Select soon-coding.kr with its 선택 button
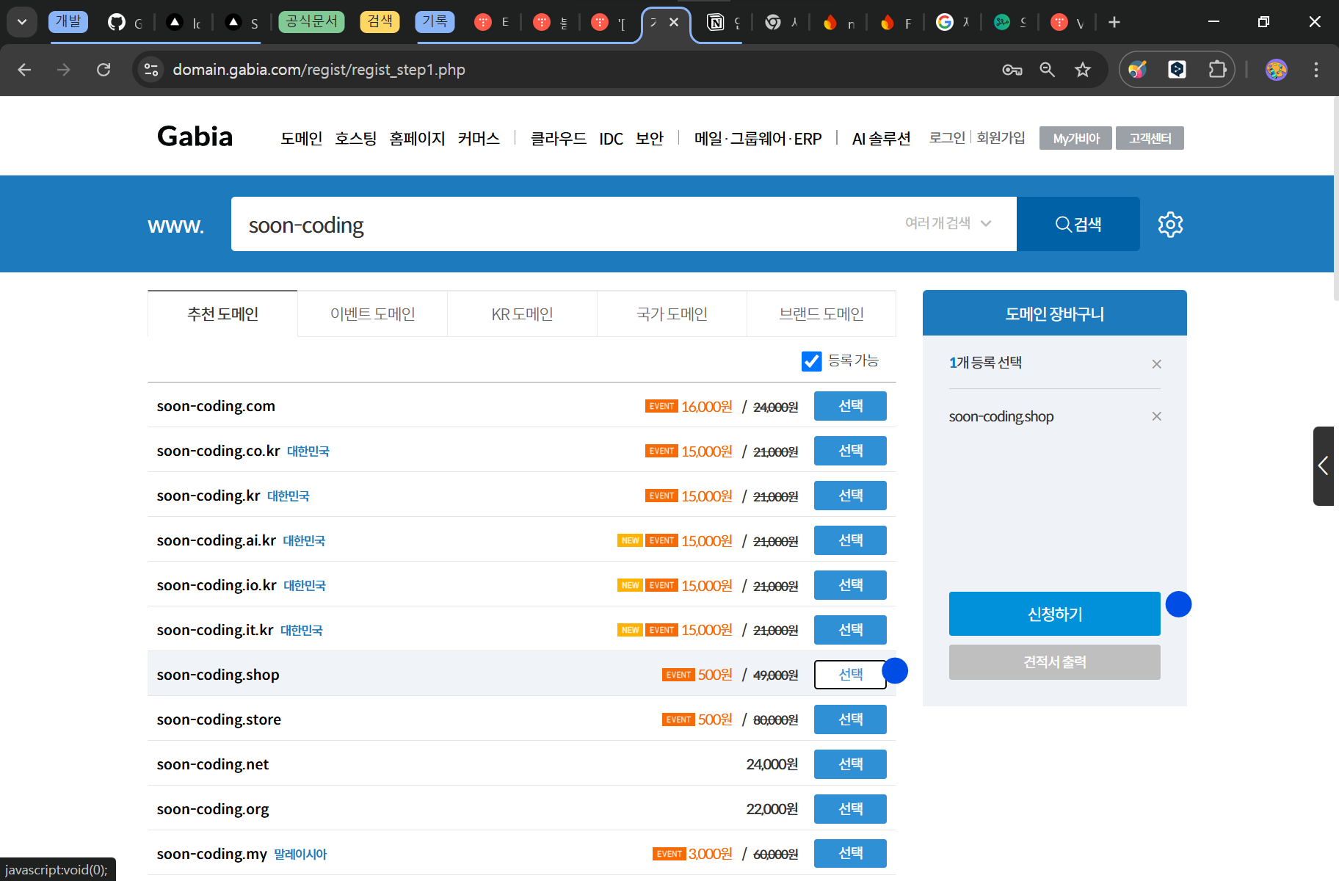 click(850, 496)
